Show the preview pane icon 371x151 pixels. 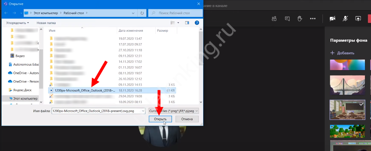pyautogui.click(x=187, y=23)
